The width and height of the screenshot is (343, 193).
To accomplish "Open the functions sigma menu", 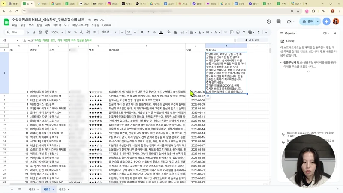I will [259, 33].
